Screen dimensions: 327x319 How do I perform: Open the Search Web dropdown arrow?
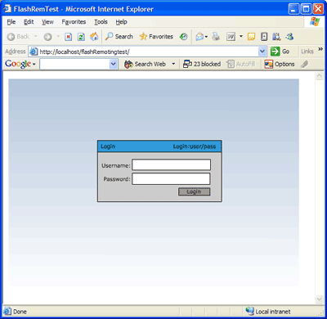point(173,64)
